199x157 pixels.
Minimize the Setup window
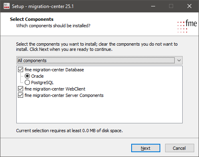153,6
